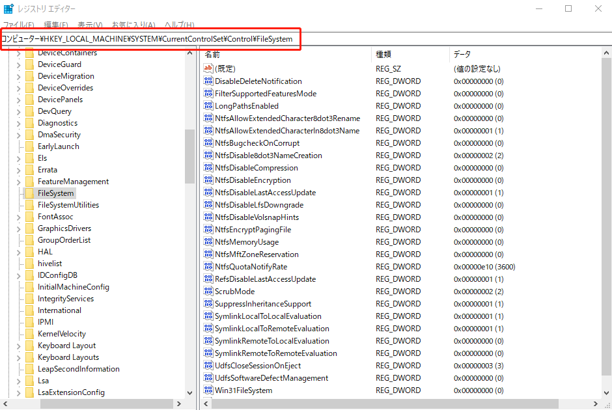Select the NtfsAllowExtendedCharacter8dot3Rename value
Screen dimensions: 612x410
pos(287,118)
